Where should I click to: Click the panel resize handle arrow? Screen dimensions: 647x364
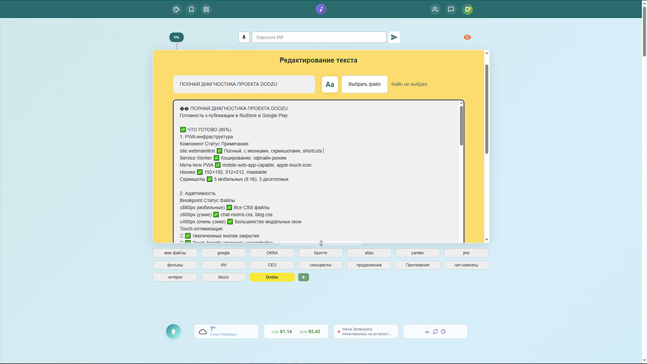[321, 243]
